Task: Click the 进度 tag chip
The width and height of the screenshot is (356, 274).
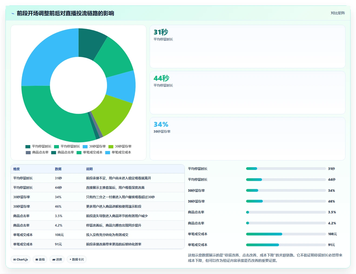Action: (57, 259)
